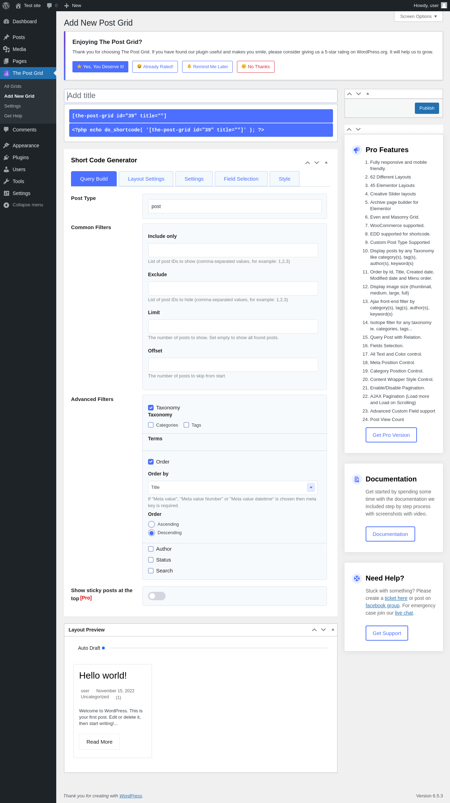The height and width of the screenshot is (803, 450).
Task: Click the Add title input field
Action: tap(201, 96)
